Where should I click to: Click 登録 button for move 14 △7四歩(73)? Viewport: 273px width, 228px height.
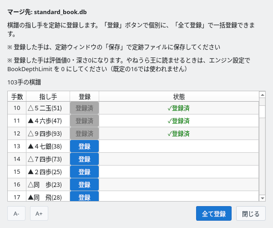[x=85, y=159]
